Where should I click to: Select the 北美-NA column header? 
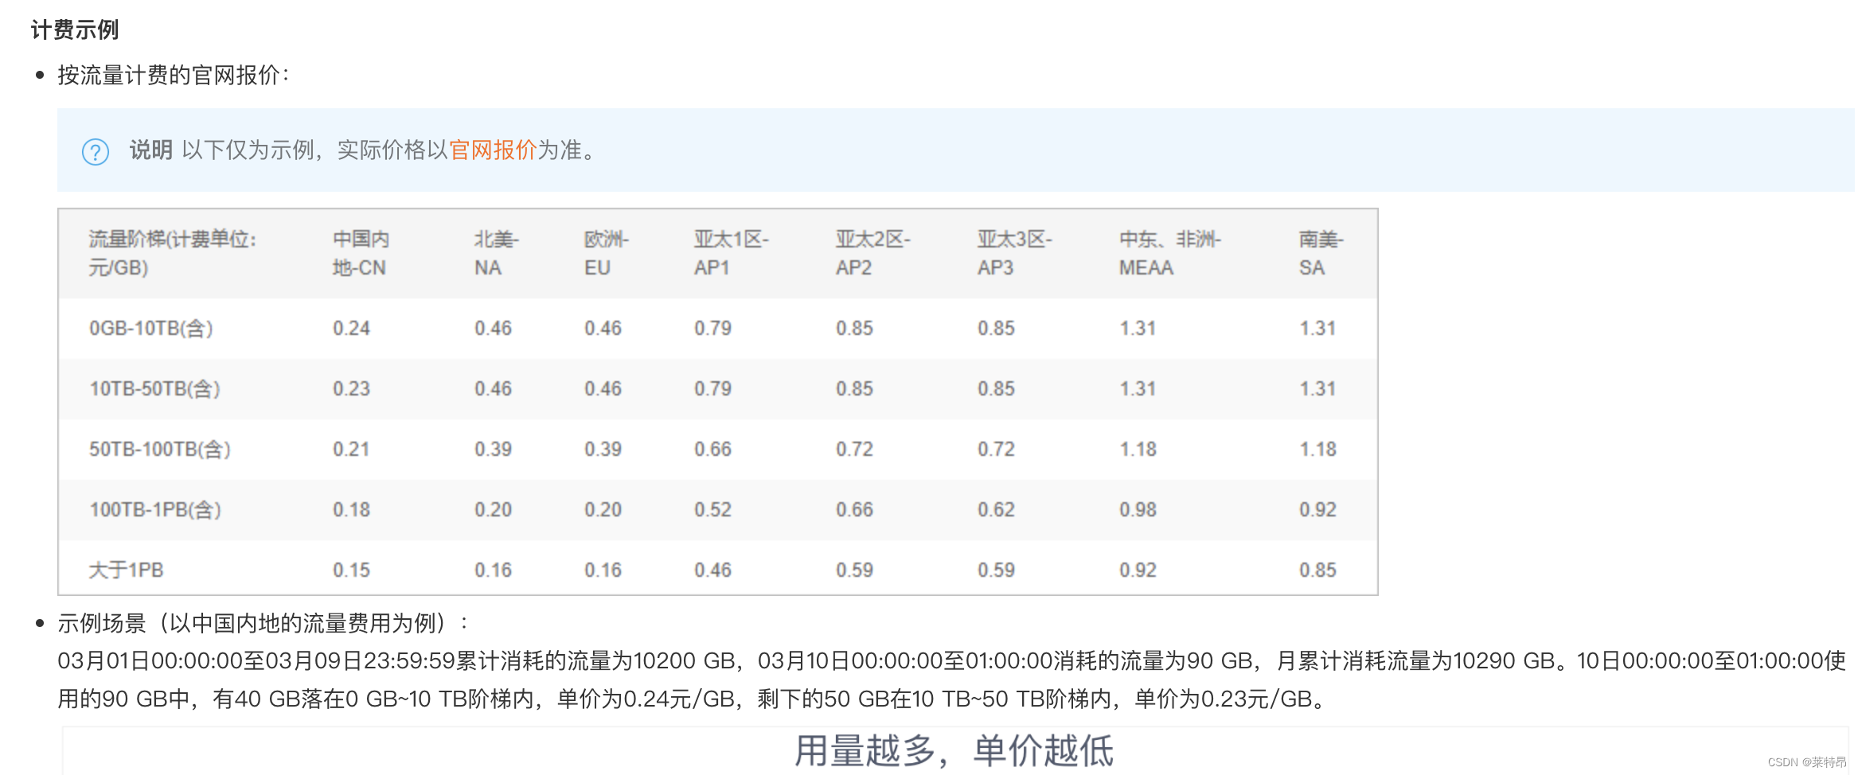[x=496, y=253]
